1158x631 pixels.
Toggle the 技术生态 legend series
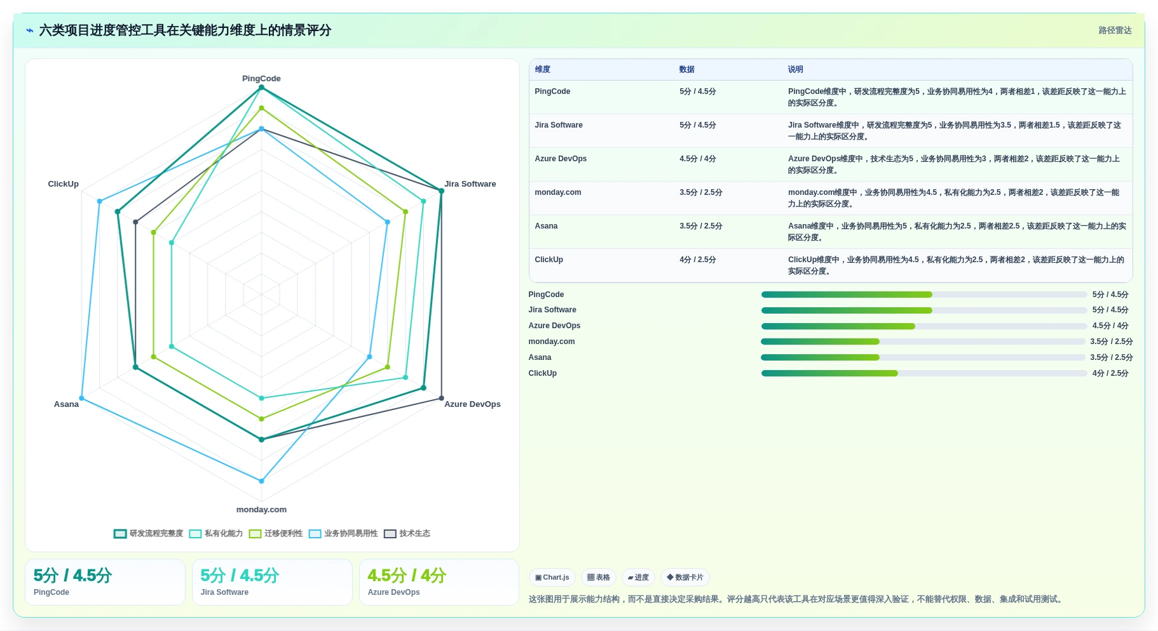(x=407, y=533)
